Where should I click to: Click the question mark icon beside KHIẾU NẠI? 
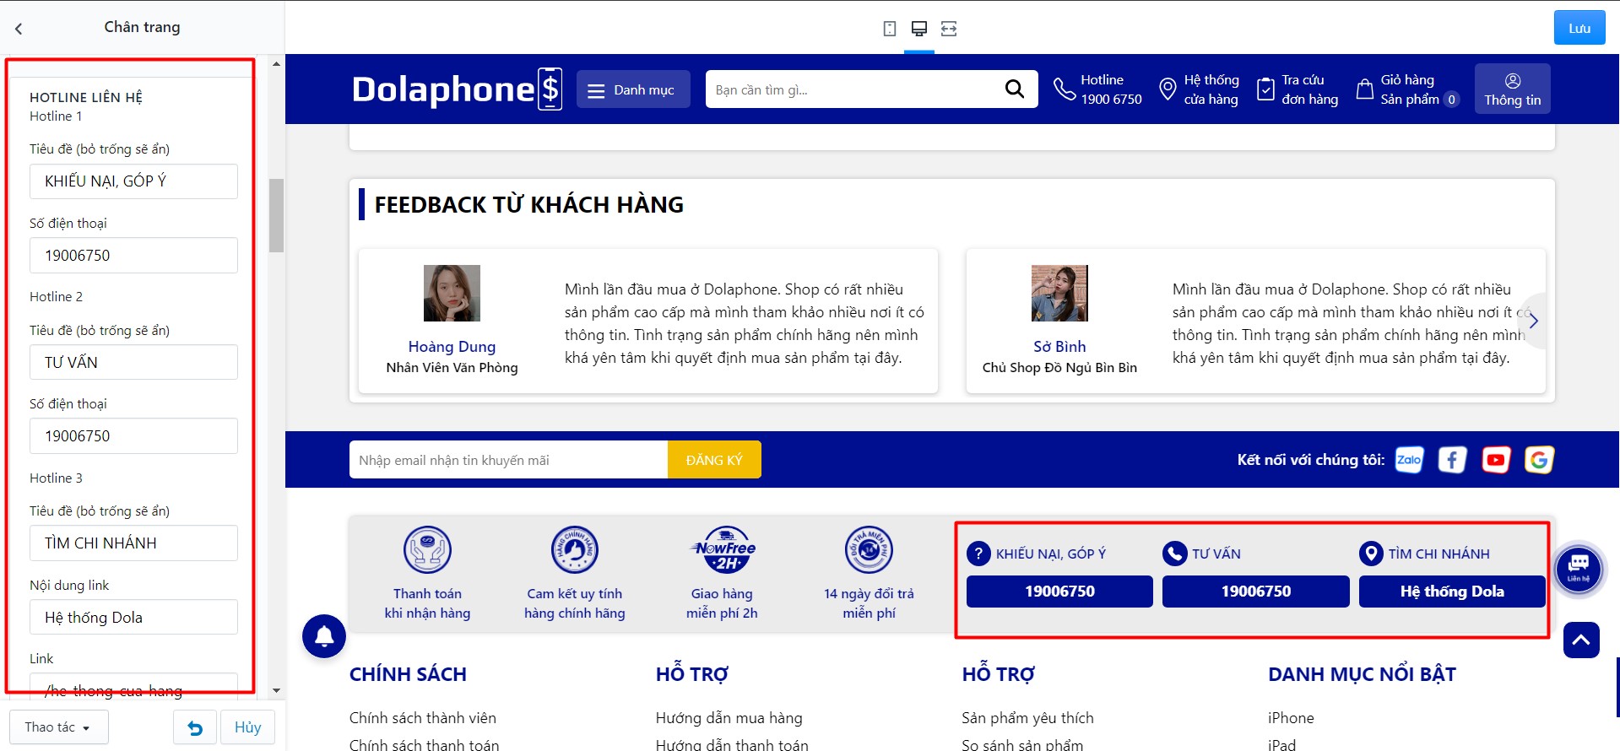coord(978,554)
